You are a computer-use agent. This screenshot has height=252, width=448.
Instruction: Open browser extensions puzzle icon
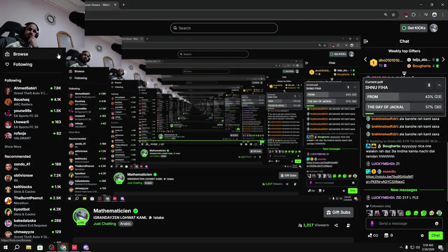tap(414, 15)
